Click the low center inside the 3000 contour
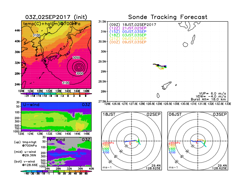This screenshot has width=243, height=187. point(79,67)
